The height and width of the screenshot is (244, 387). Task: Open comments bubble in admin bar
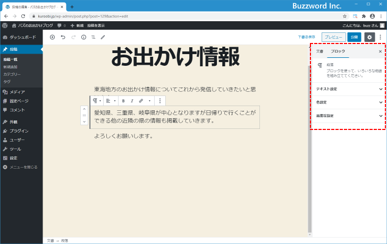pos(62,25)
